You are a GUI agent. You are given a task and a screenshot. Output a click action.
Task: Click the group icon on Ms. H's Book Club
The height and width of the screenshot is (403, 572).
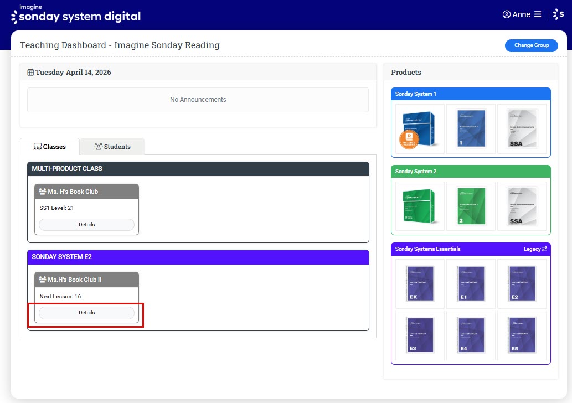point(42,191)
